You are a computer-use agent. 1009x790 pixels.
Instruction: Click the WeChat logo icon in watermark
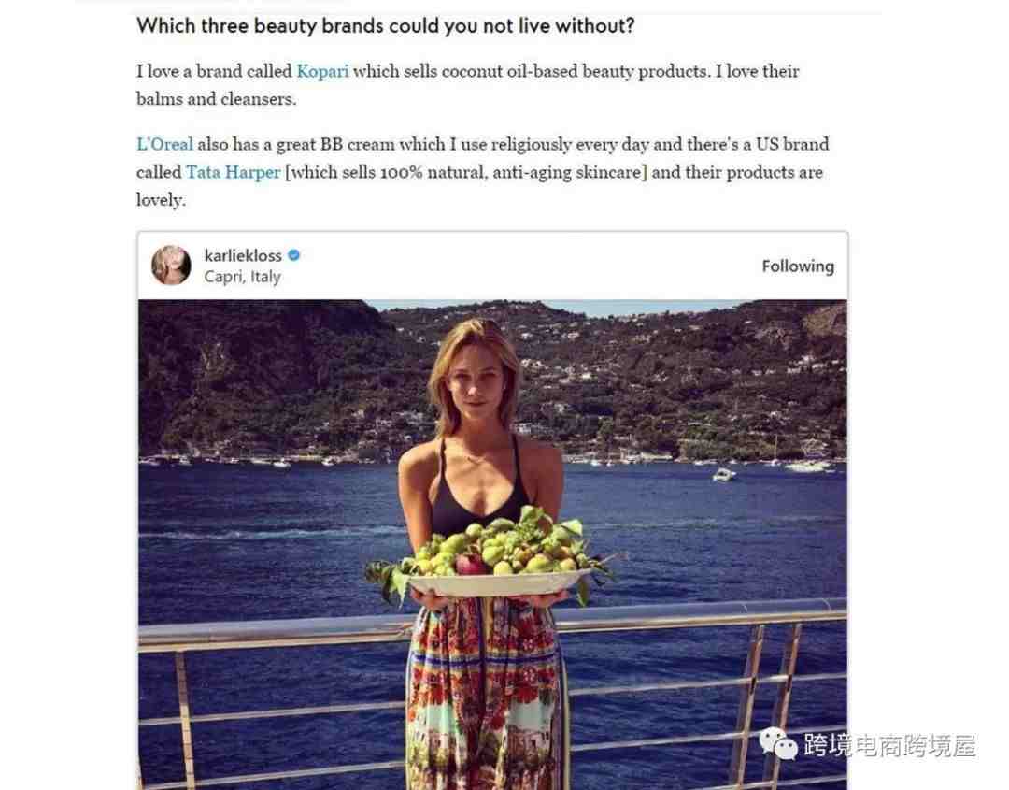coord(778,744)
